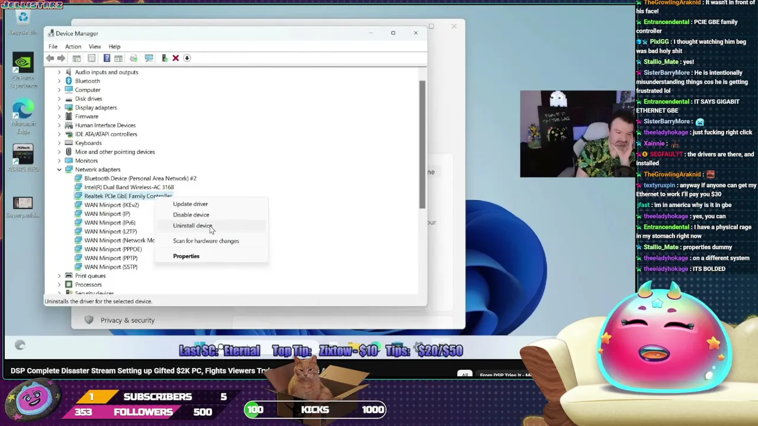
Task: Choose Scan for hardware changes in context menu
Action: 211,241
